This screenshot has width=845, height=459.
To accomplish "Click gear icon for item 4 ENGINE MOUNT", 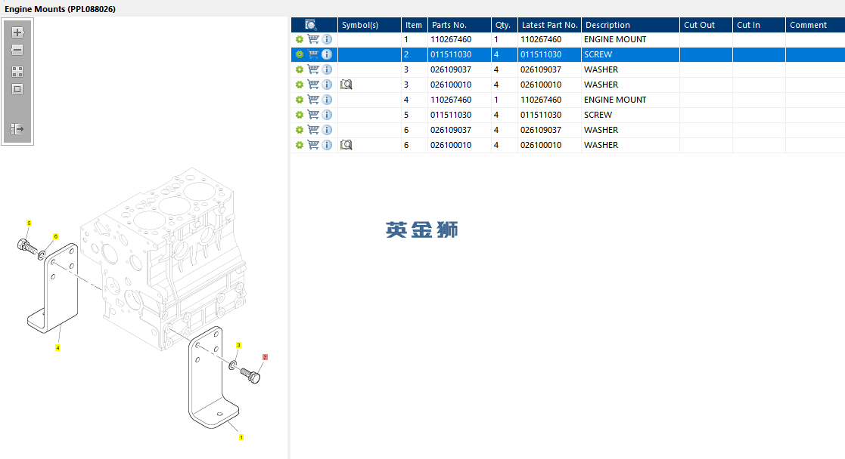I will (x=299, y=100).
